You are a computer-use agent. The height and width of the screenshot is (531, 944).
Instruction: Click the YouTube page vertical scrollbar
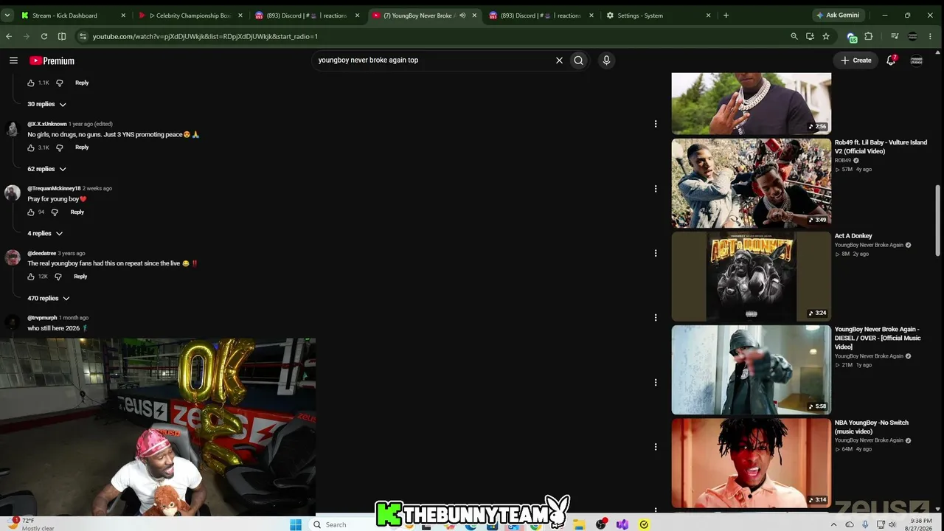938,220
